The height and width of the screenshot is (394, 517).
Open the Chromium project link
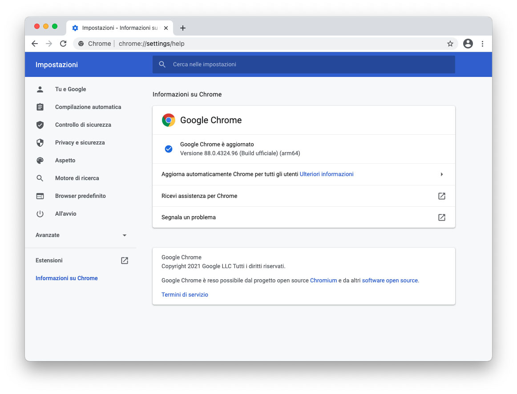click(x=323, y=281)
